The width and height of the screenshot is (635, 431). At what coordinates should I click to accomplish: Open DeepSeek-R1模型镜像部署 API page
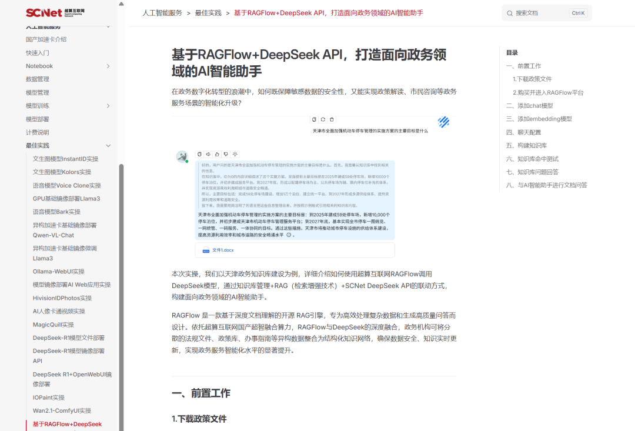(x=69, y=356)
